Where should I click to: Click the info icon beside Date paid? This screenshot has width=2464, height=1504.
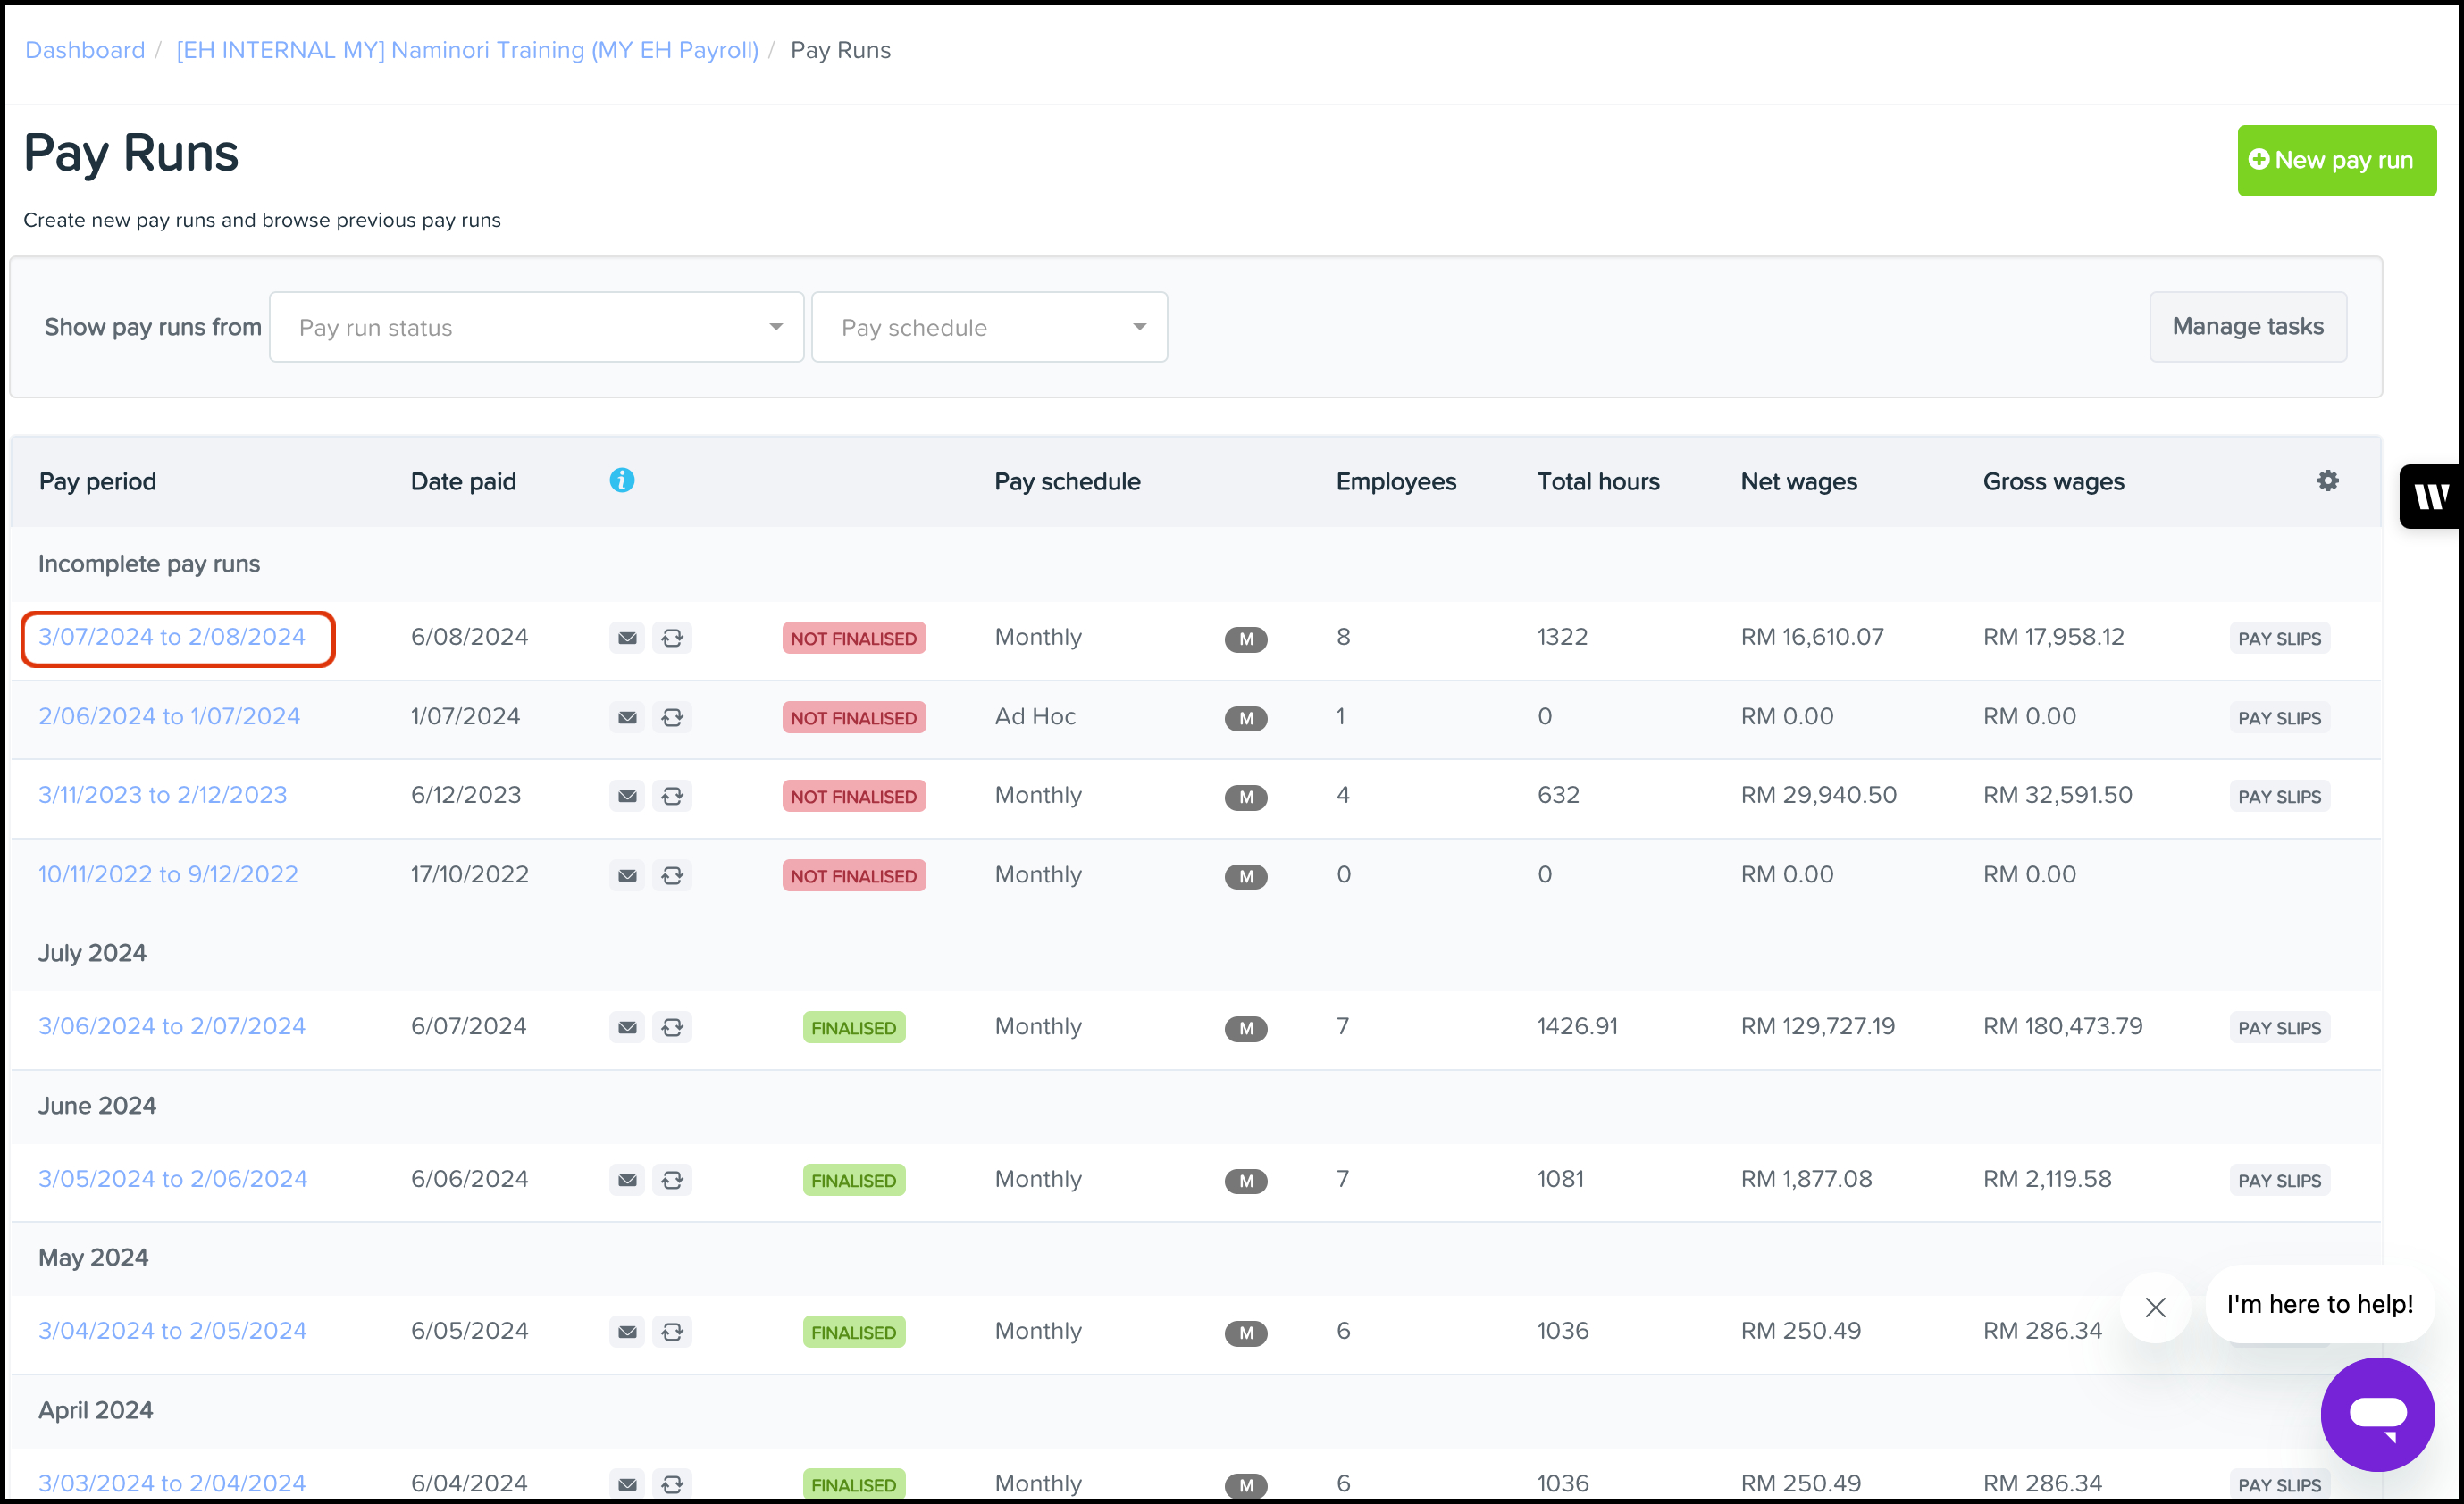621,481
